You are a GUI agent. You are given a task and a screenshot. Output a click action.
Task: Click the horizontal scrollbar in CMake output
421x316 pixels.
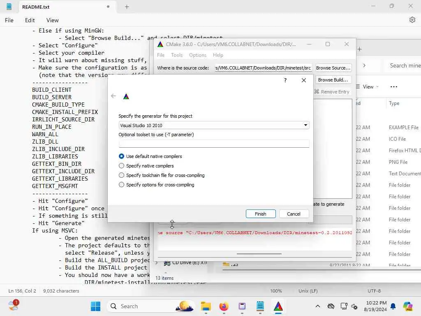259,253
